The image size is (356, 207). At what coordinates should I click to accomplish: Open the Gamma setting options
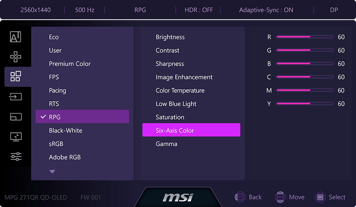167,144
